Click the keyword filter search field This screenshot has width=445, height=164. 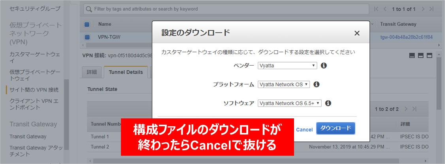pyautogui.click(x=225, y=9)
